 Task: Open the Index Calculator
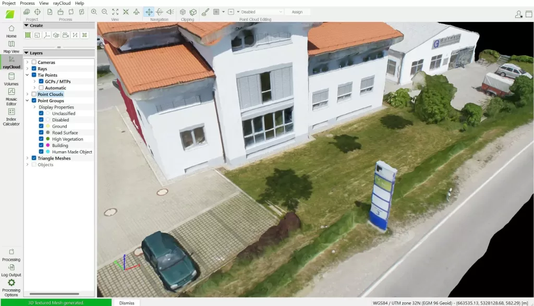[11, 117]
